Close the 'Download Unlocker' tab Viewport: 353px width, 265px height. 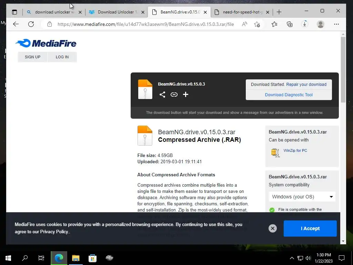click(x=143, y=12)
